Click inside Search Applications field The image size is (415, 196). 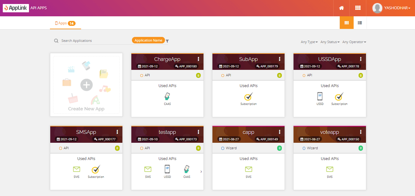[96, 41]
